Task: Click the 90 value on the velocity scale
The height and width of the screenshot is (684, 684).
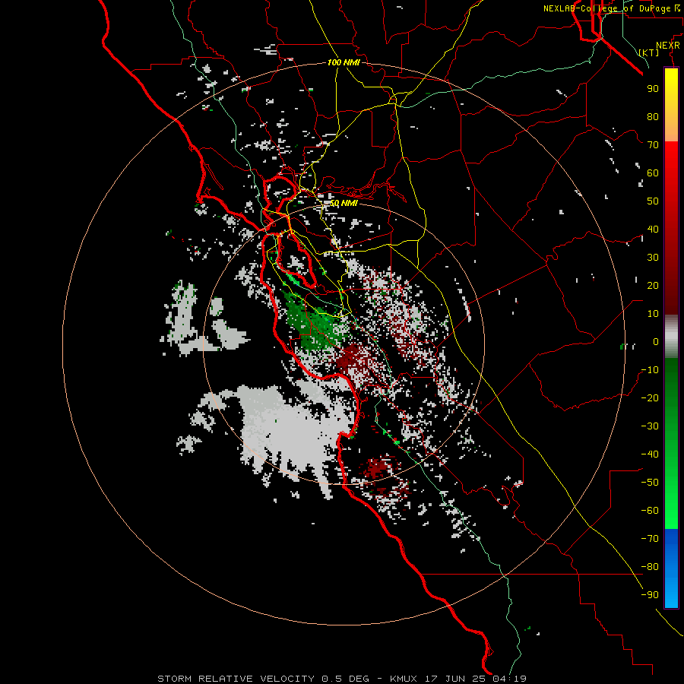Action: (x=653, y=89)
